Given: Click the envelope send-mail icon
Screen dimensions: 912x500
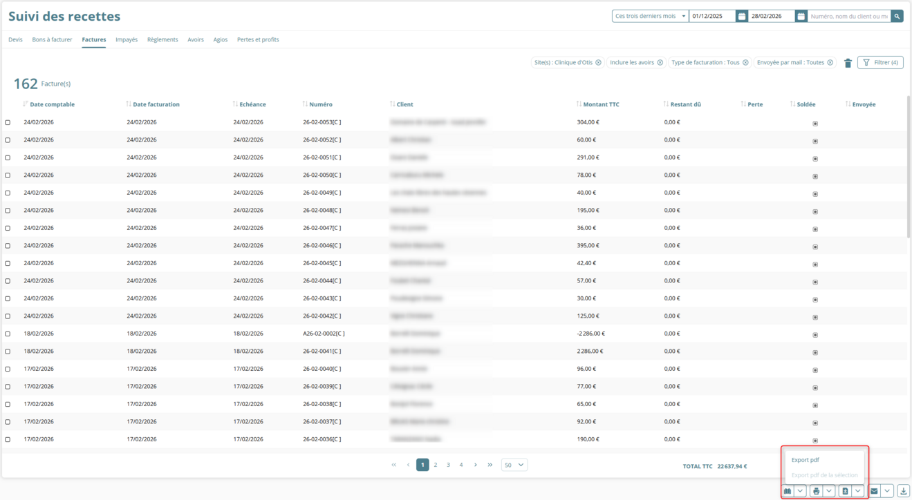Looking at the screenshot, I should [x=874, y=491].
